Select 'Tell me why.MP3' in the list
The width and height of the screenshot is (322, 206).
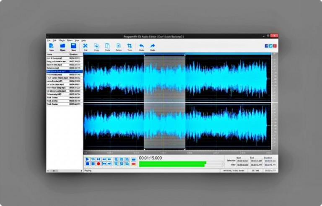point(65,94)
